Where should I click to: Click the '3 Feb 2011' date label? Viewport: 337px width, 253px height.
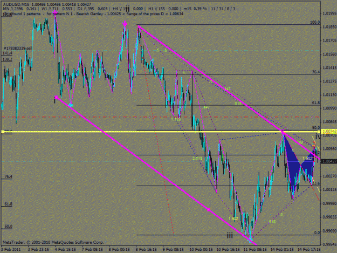tap(11, 250)
